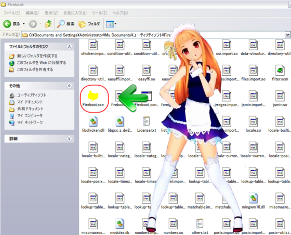
Task: Select the jsmin.so file icon
Action: point(280,96)
